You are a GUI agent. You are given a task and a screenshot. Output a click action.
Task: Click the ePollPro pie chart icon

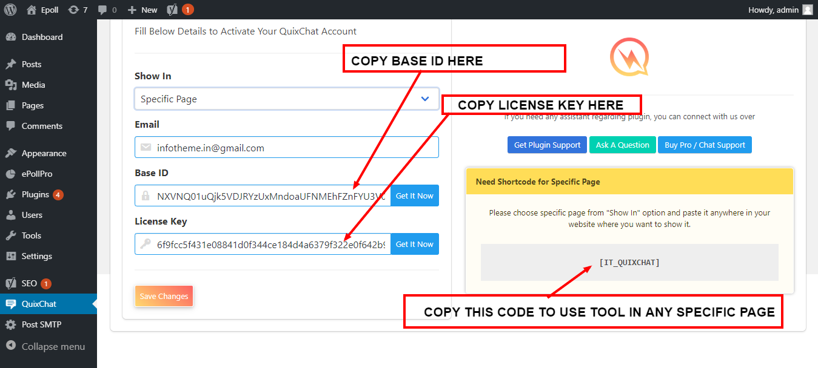[x=10, y=174]
